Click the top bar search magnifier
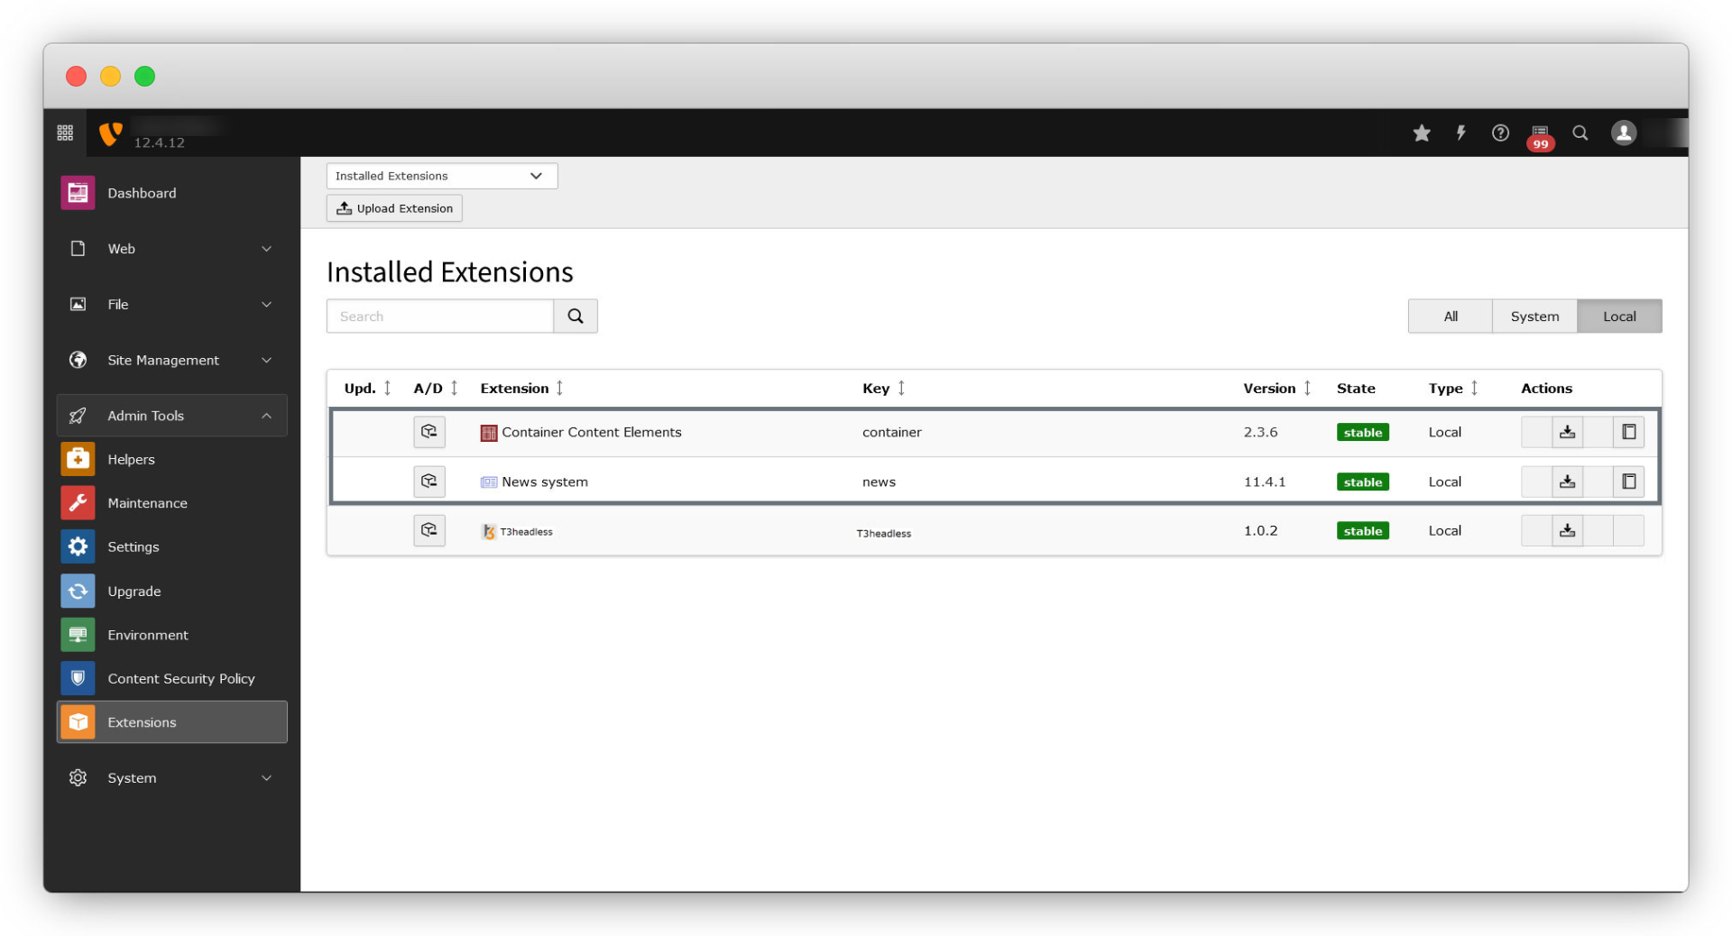 1580,133
